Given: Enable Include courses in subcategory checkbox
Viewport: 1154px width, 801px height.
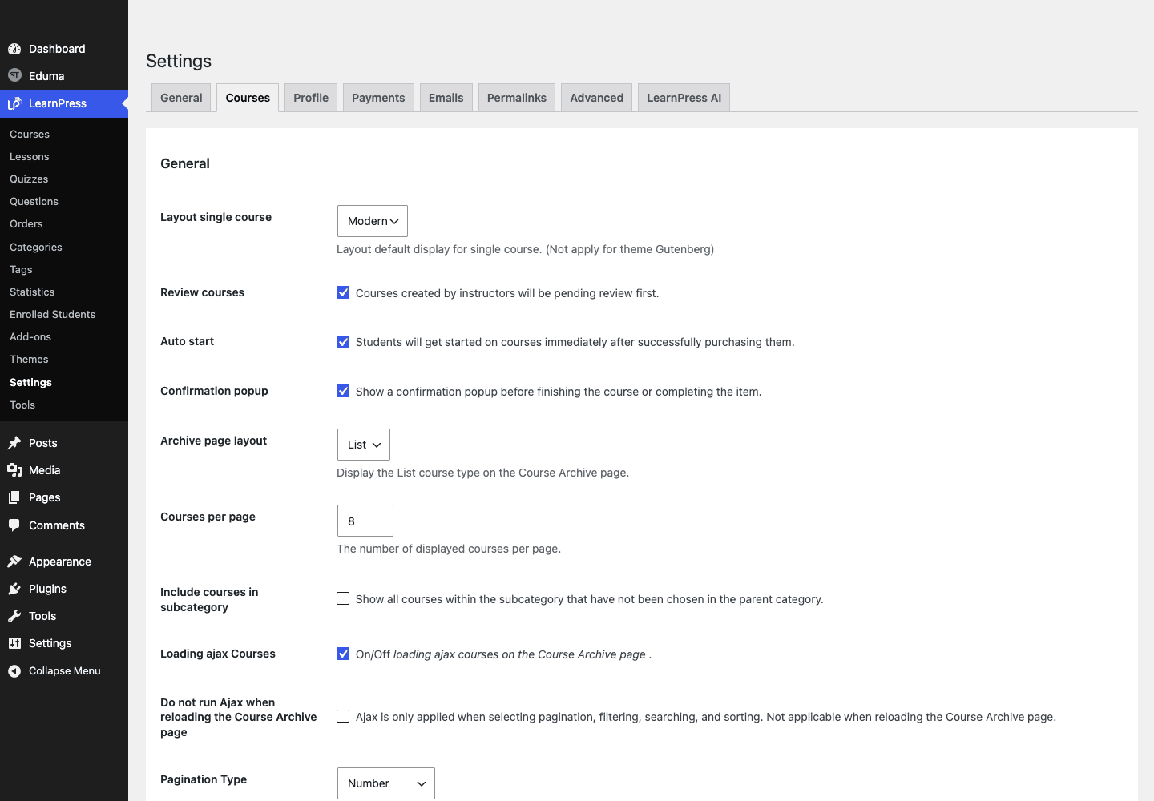Looking at the screenshot, I should (x=343, y=598).
